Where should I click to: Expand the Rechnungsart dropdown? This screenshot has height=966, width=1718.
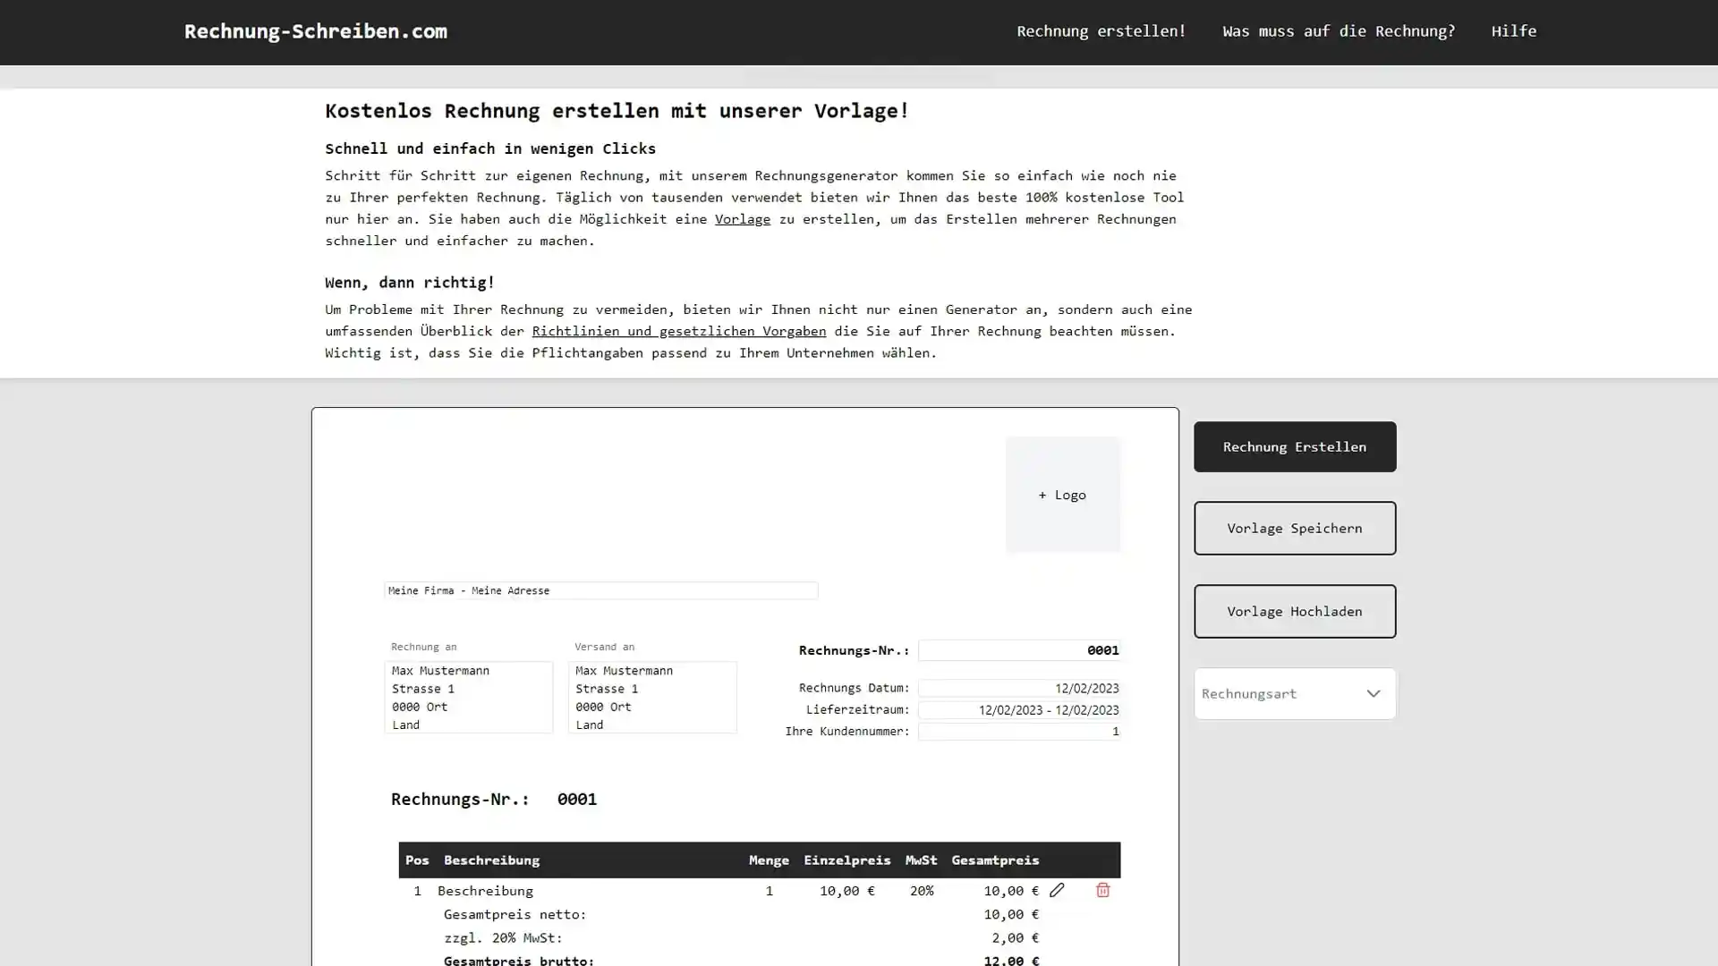coord(1294,693)
